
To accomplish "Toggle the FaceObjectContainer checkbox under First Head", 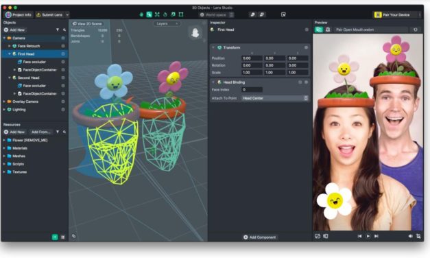I will (x=63, y=70).
